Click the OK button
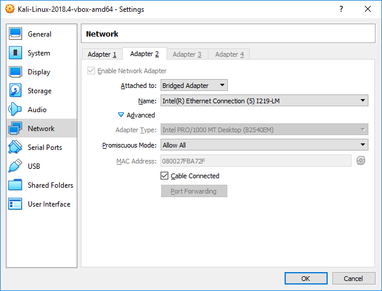The width and height of the screenshot is (382, 291). (x=305, y=278)
